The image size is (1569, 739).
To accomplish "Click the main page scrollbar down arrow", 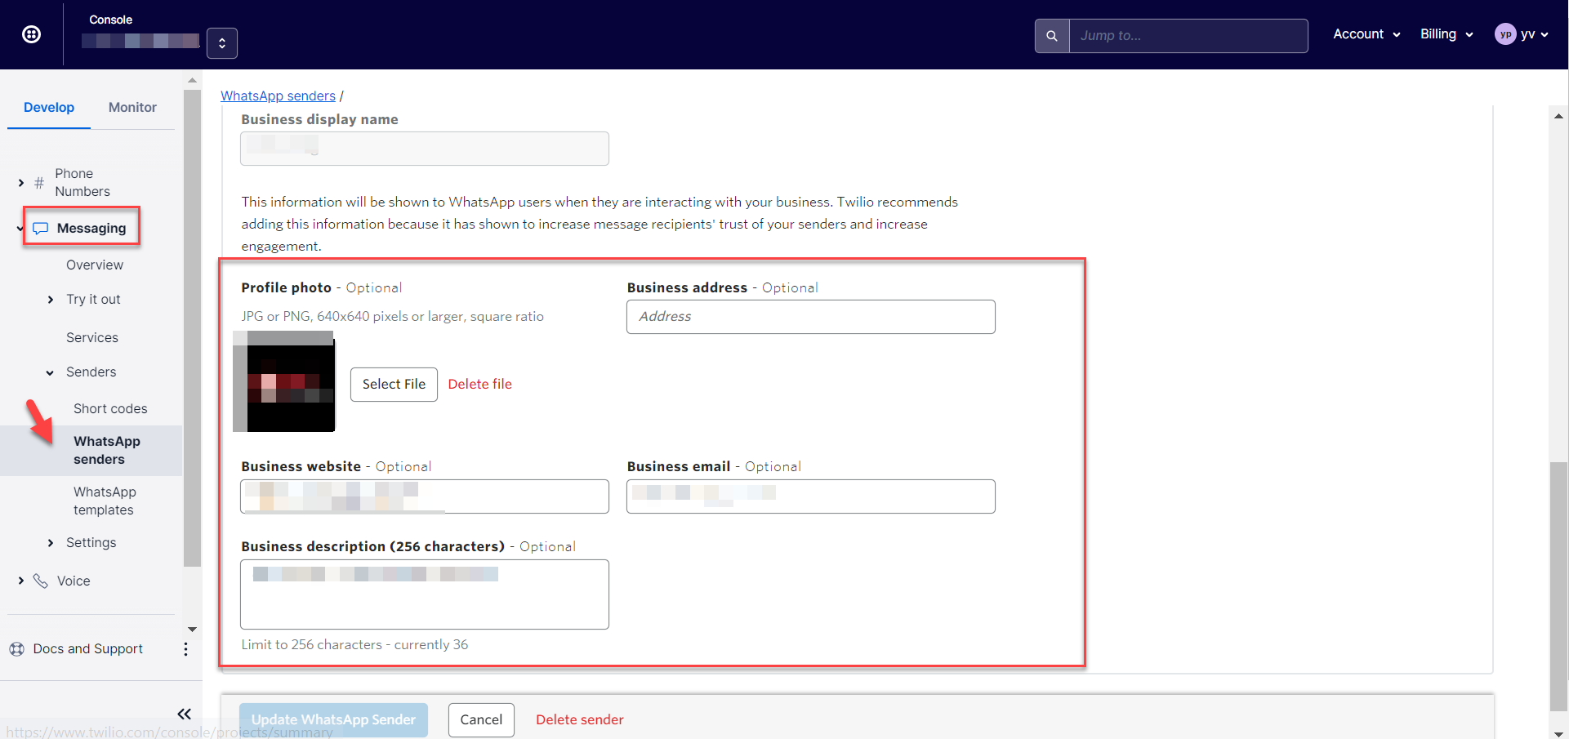I will 1559,733.
